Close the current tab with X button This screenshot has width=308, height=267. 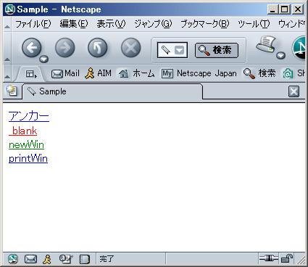point(294,91)
